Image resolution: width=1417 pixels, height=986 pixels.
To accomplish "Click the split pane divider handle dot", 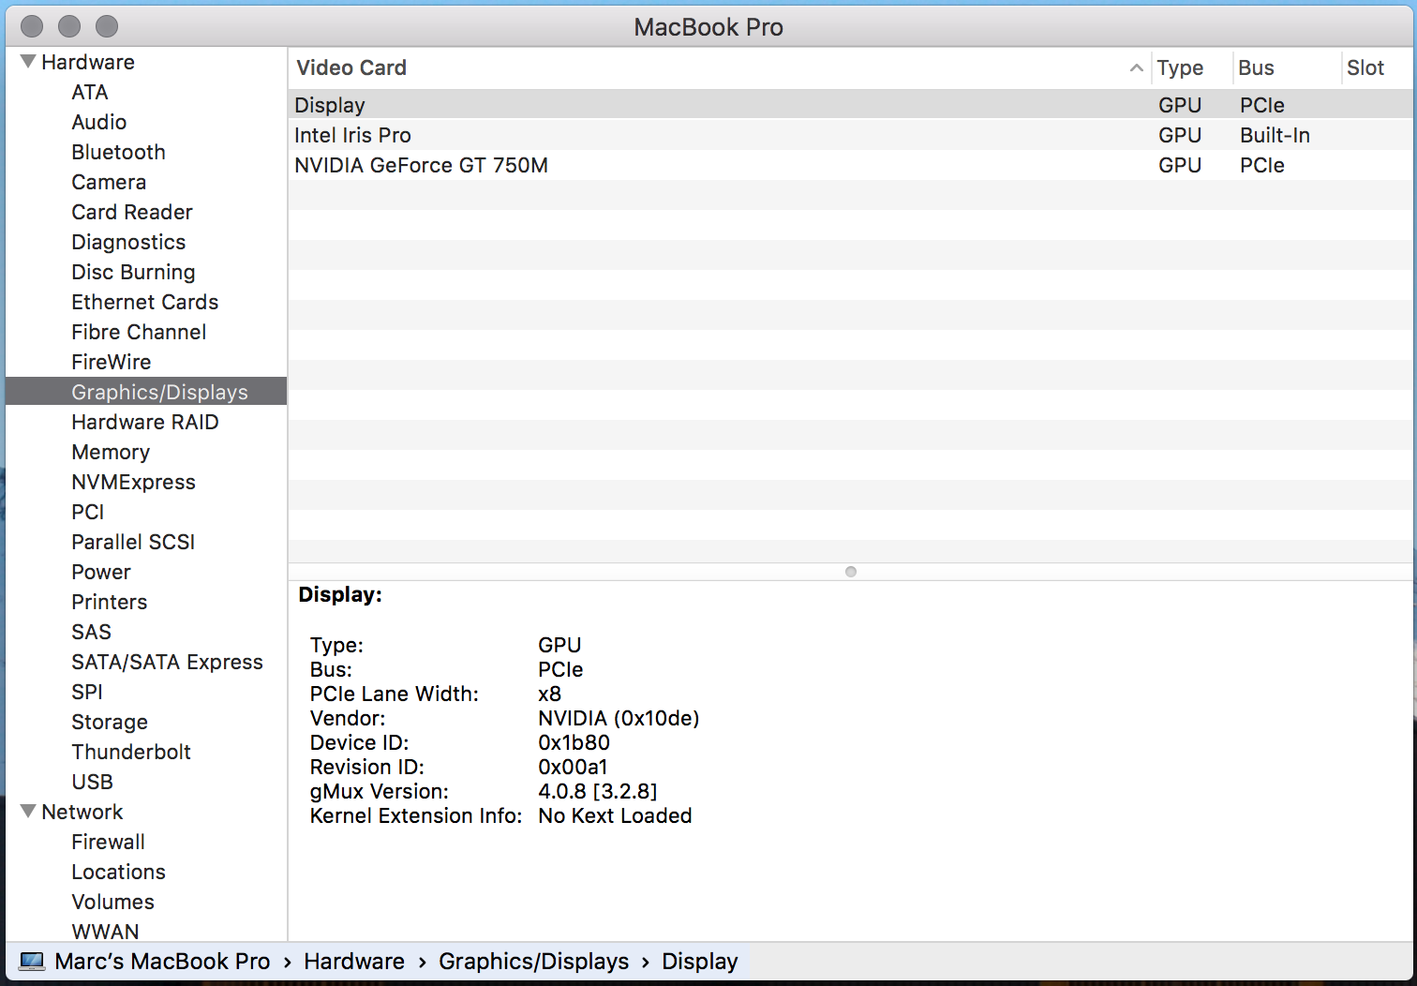I will (851, 572).
